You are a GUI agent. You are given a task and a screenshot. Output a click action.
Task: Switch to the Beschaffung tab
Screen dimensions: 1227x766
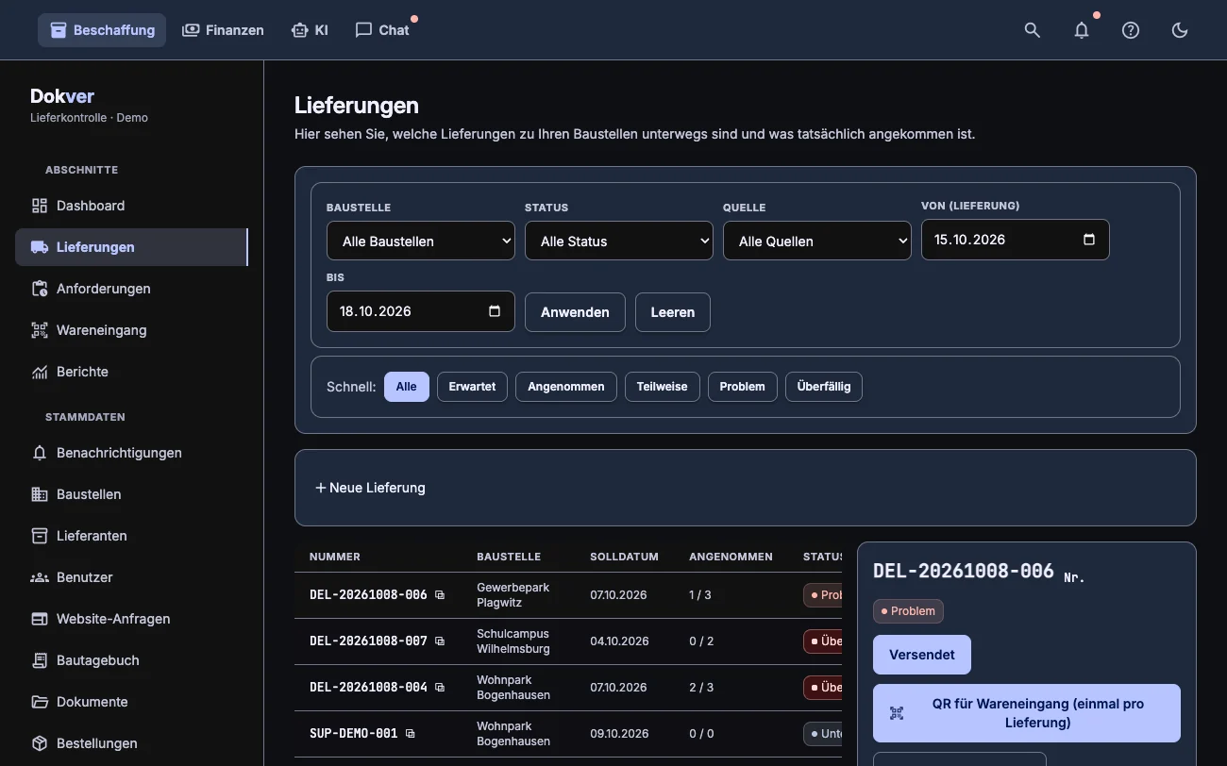coord(102,30)
